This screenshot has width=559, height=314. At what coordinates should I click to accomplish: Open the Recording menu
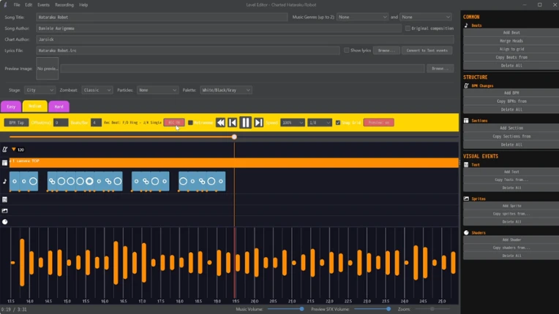(64, 5)
